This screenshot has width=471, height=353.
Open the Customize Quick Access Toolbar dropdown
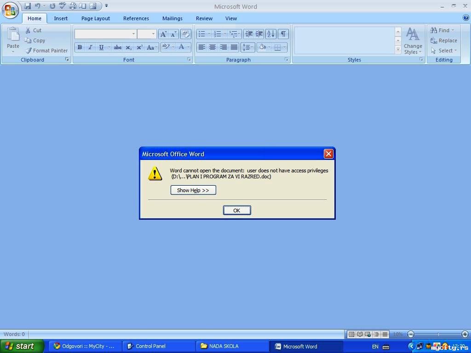(106, 6)
